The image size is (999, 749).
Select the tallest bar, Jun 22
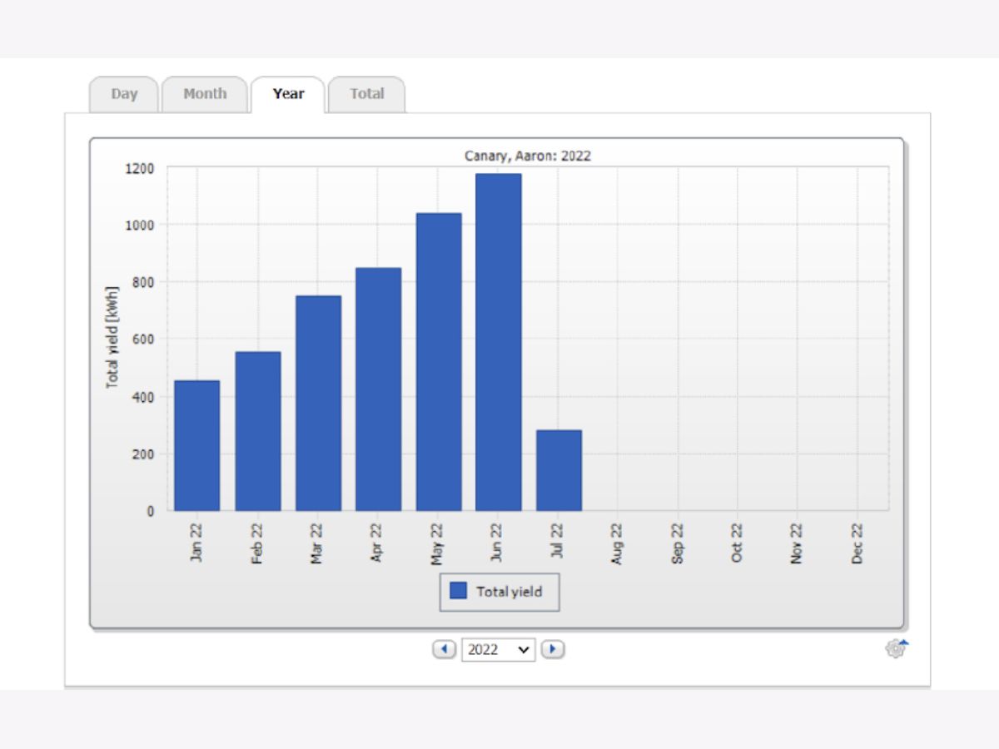(x=499, y=342)
